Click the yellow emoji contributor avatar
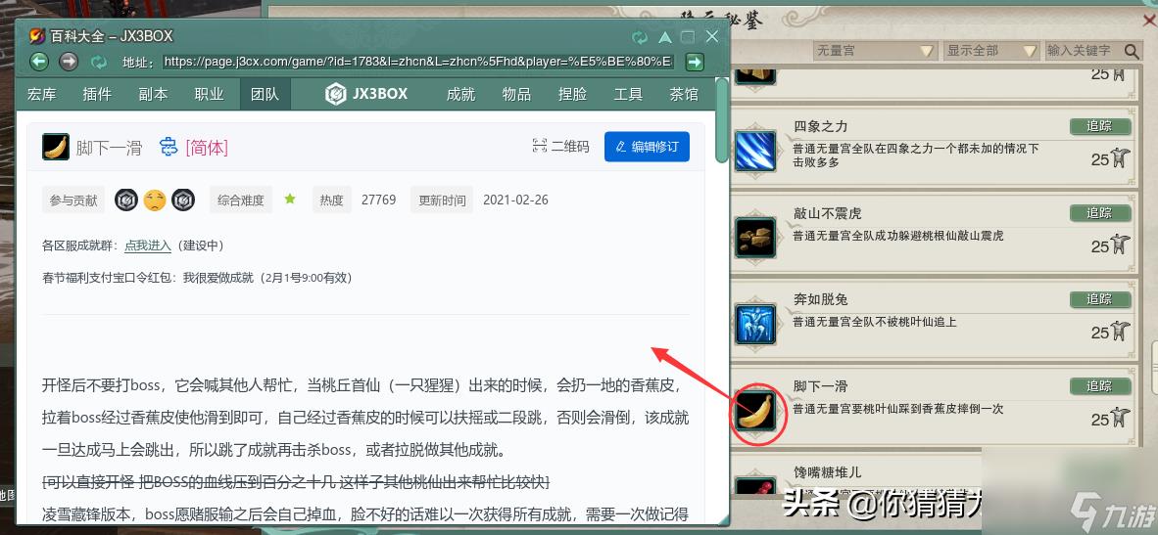The image size is (1158, 535). (155, 200)
